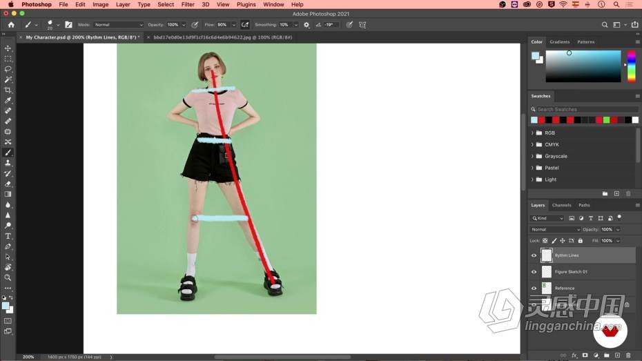This screenshot has height=361, width=642.
Task: Expand the Grayscale swatch group
Action: 532,156
